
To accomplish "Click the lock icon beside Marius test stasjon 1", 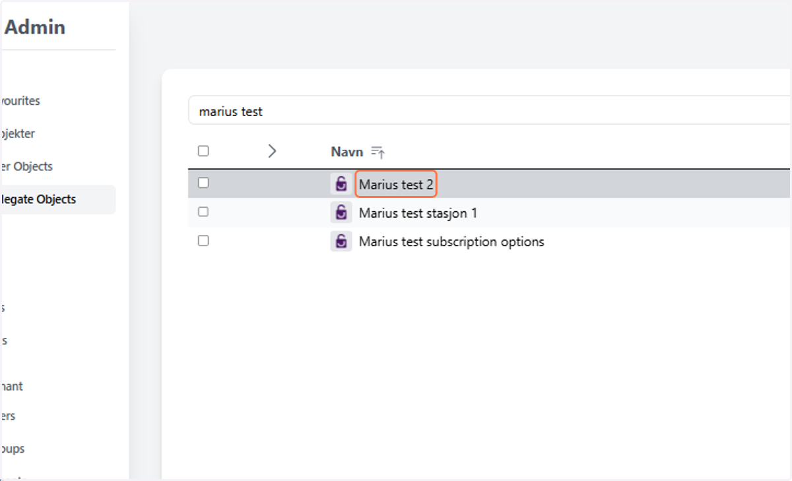I will [341, 212].
